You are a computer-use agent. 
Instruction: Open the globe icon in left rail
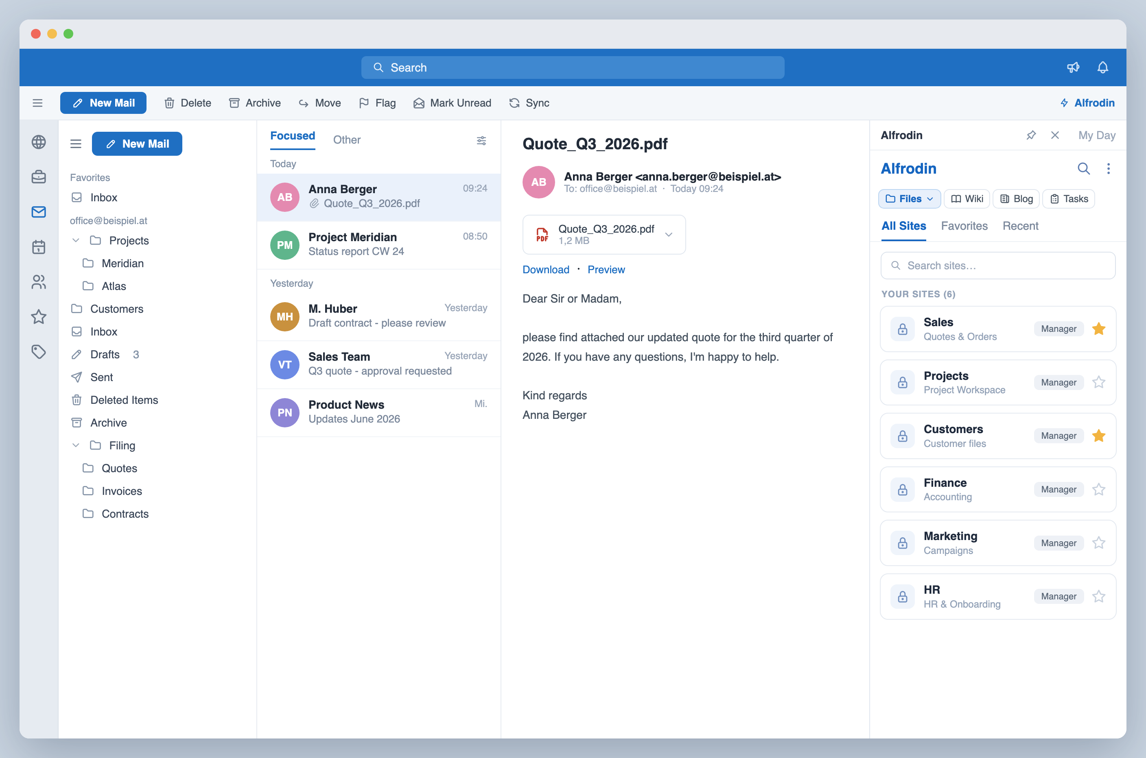click(39, 142)
